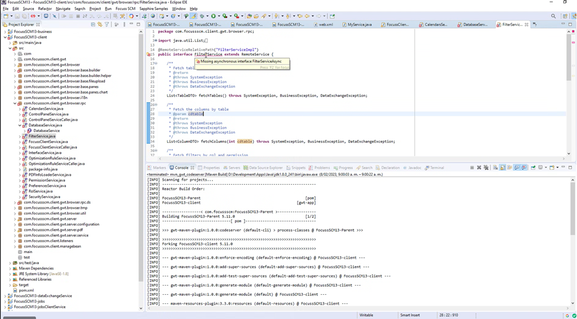Click Smart Insert in status bar
This screenshot has height=319, width=577.
410,316
